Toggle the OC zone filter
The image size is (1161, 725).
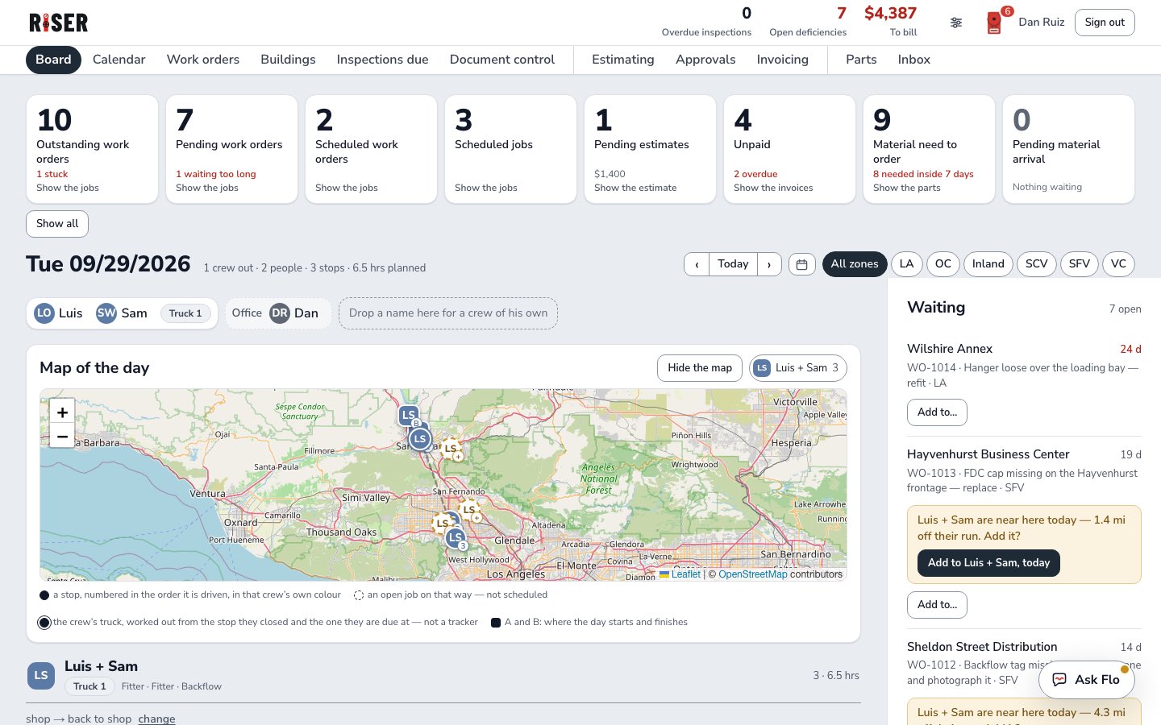pyautogui.click(x=943, y=264)
